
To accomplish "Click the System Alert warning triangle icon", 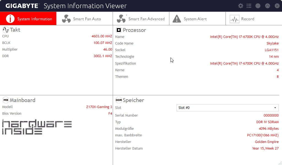I will (177, 19).
